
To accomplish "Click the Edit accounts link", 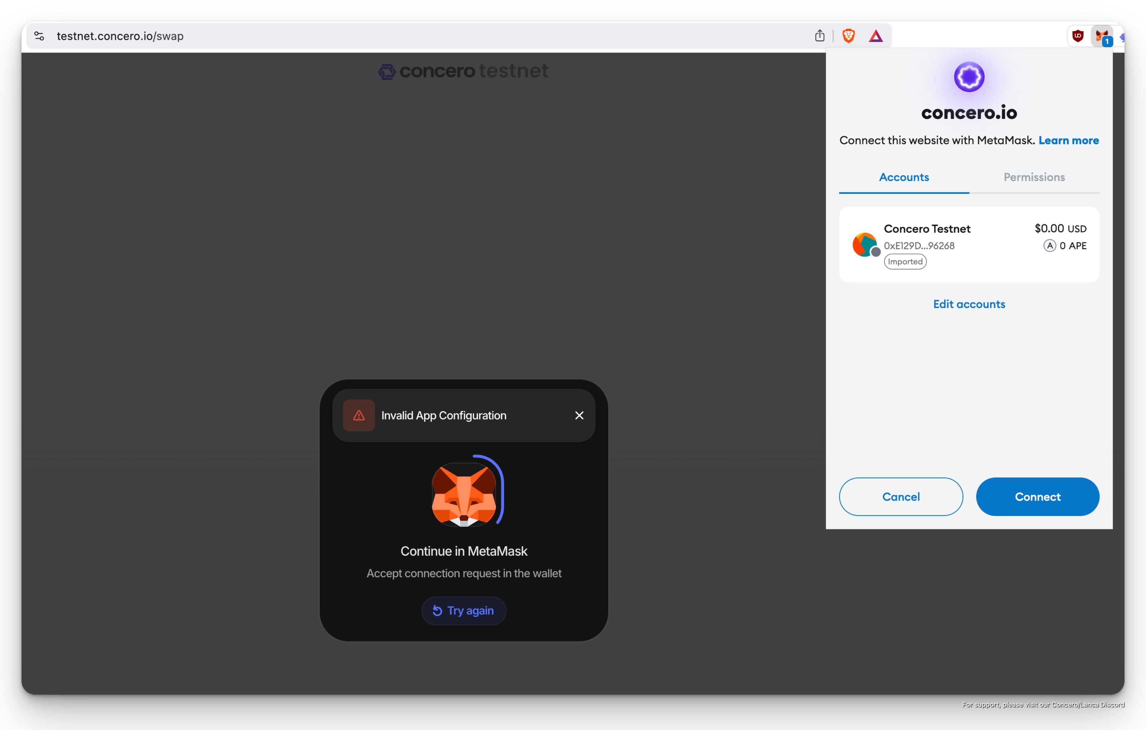I will pos(968,304).
